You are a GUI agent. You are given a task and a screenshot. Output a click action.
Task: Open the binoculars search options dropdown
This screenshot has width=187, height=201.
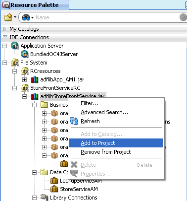tap(32, 17)
